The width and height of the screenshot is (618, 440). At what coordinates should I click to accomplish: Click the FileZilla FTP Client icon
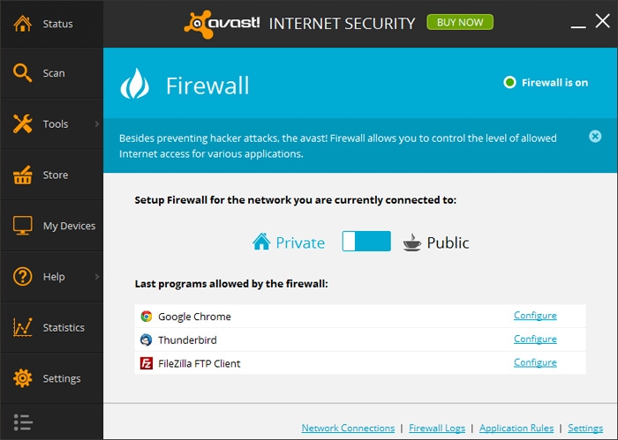coord(147,363)
